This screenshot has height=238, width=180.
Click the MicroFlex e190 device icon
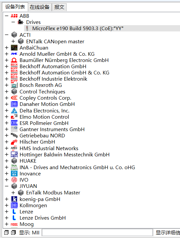click(27, 29)
